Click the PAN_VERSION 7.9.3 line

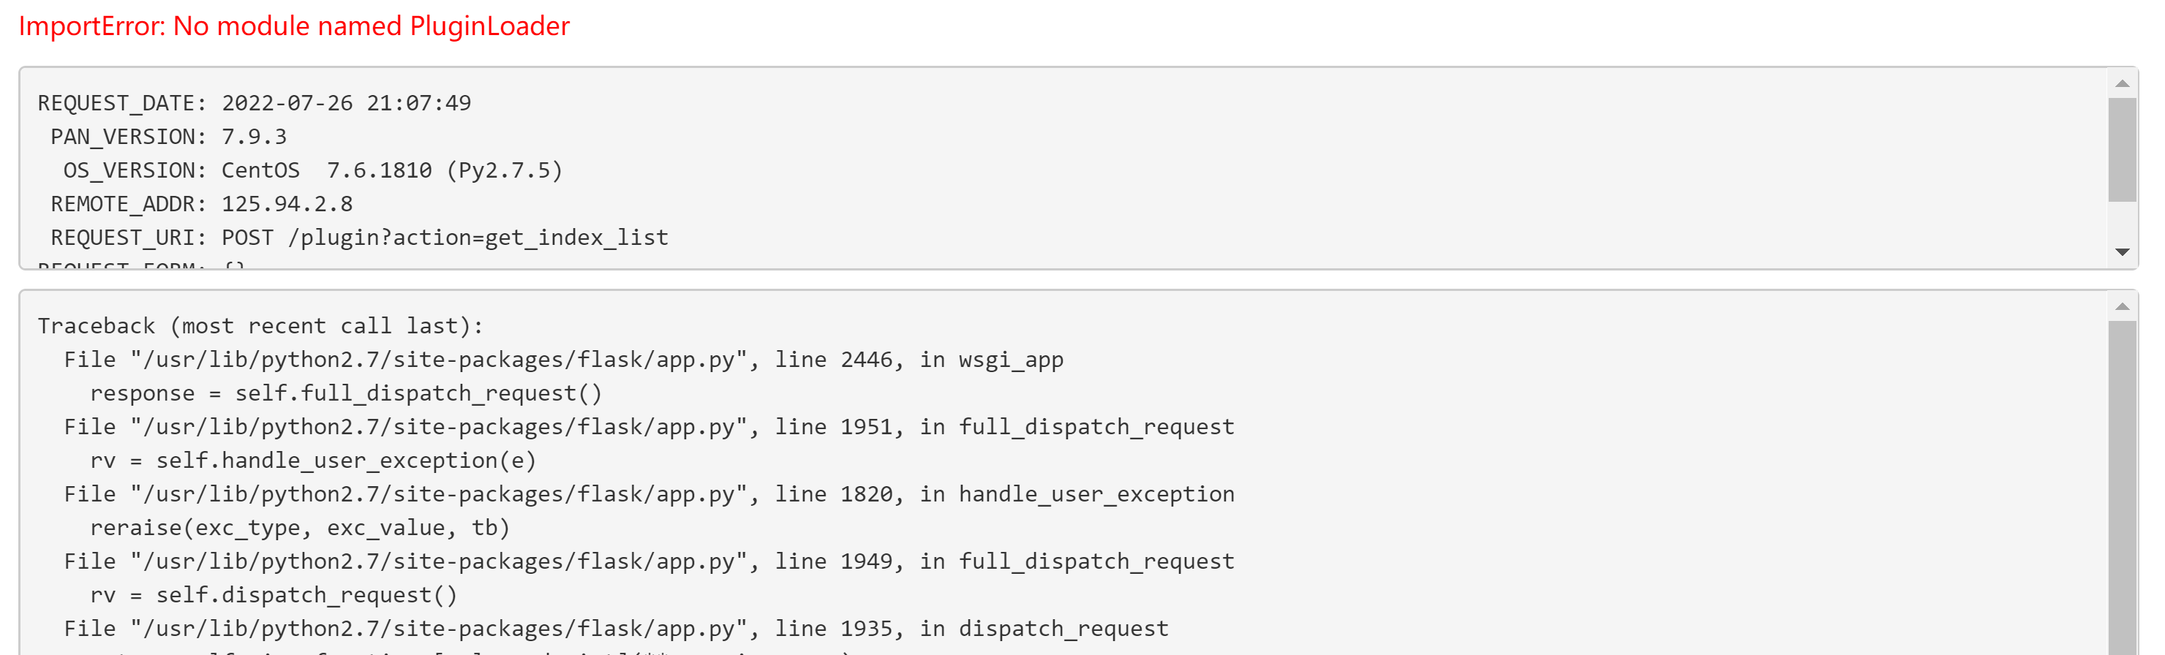[169, 137]
